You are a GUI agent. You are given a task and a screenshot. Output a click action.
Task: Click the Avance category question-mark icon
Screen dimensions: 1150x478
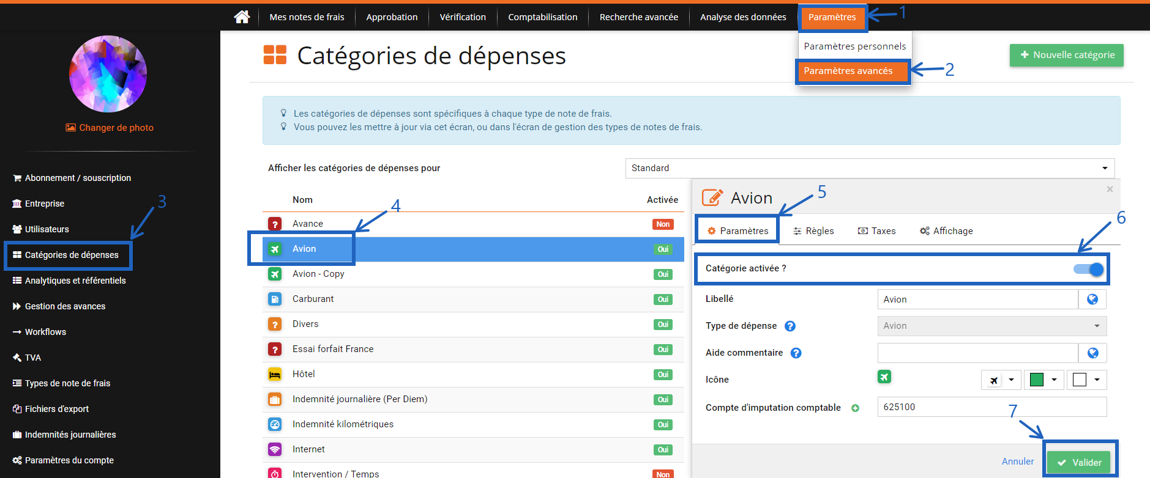pyautogui.click(x=275, y=224)
